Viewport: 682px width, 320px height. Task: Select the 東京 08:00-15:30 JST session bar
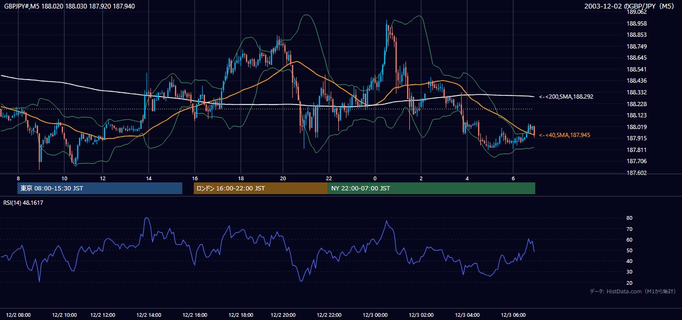pyautogui.click(x=100, y=188)
